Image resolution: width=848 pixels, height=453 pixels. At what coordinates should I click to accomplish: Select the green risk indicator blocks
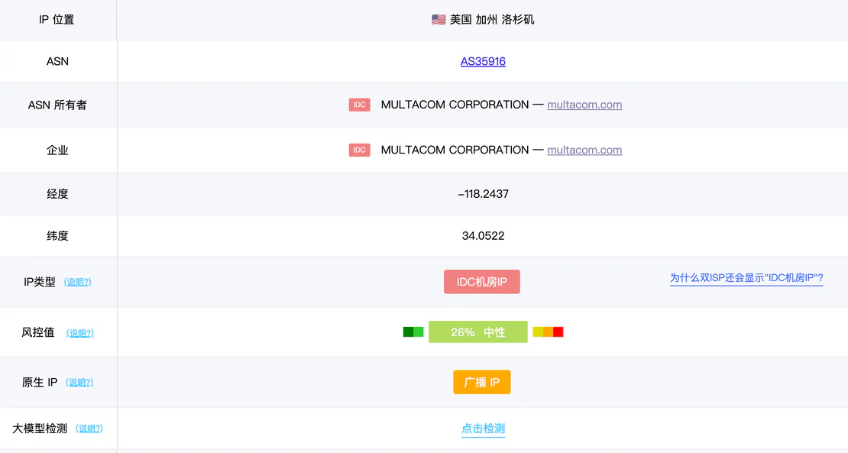(413, 332)
